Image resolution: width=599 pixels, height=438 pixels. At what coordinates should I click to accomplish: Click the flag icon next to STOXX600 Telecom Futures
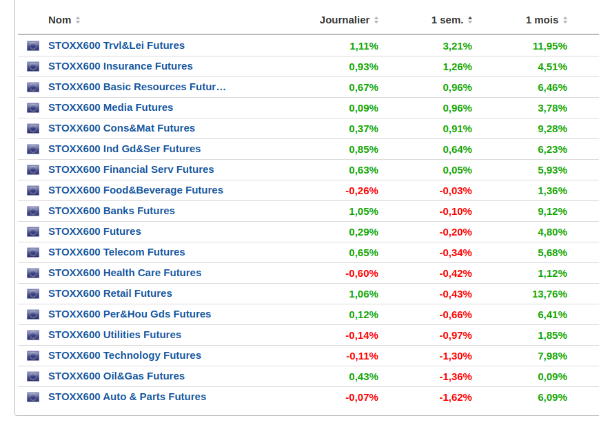(33, 253)
